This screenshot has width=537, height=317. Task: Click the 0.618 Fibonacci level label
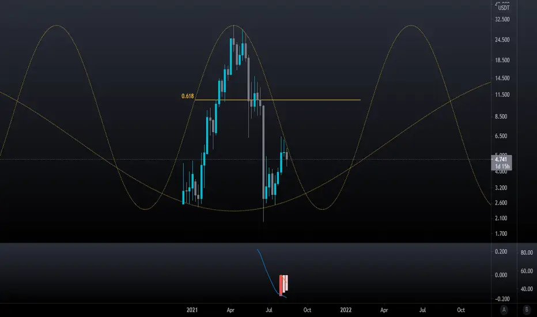tap(187, 96)
